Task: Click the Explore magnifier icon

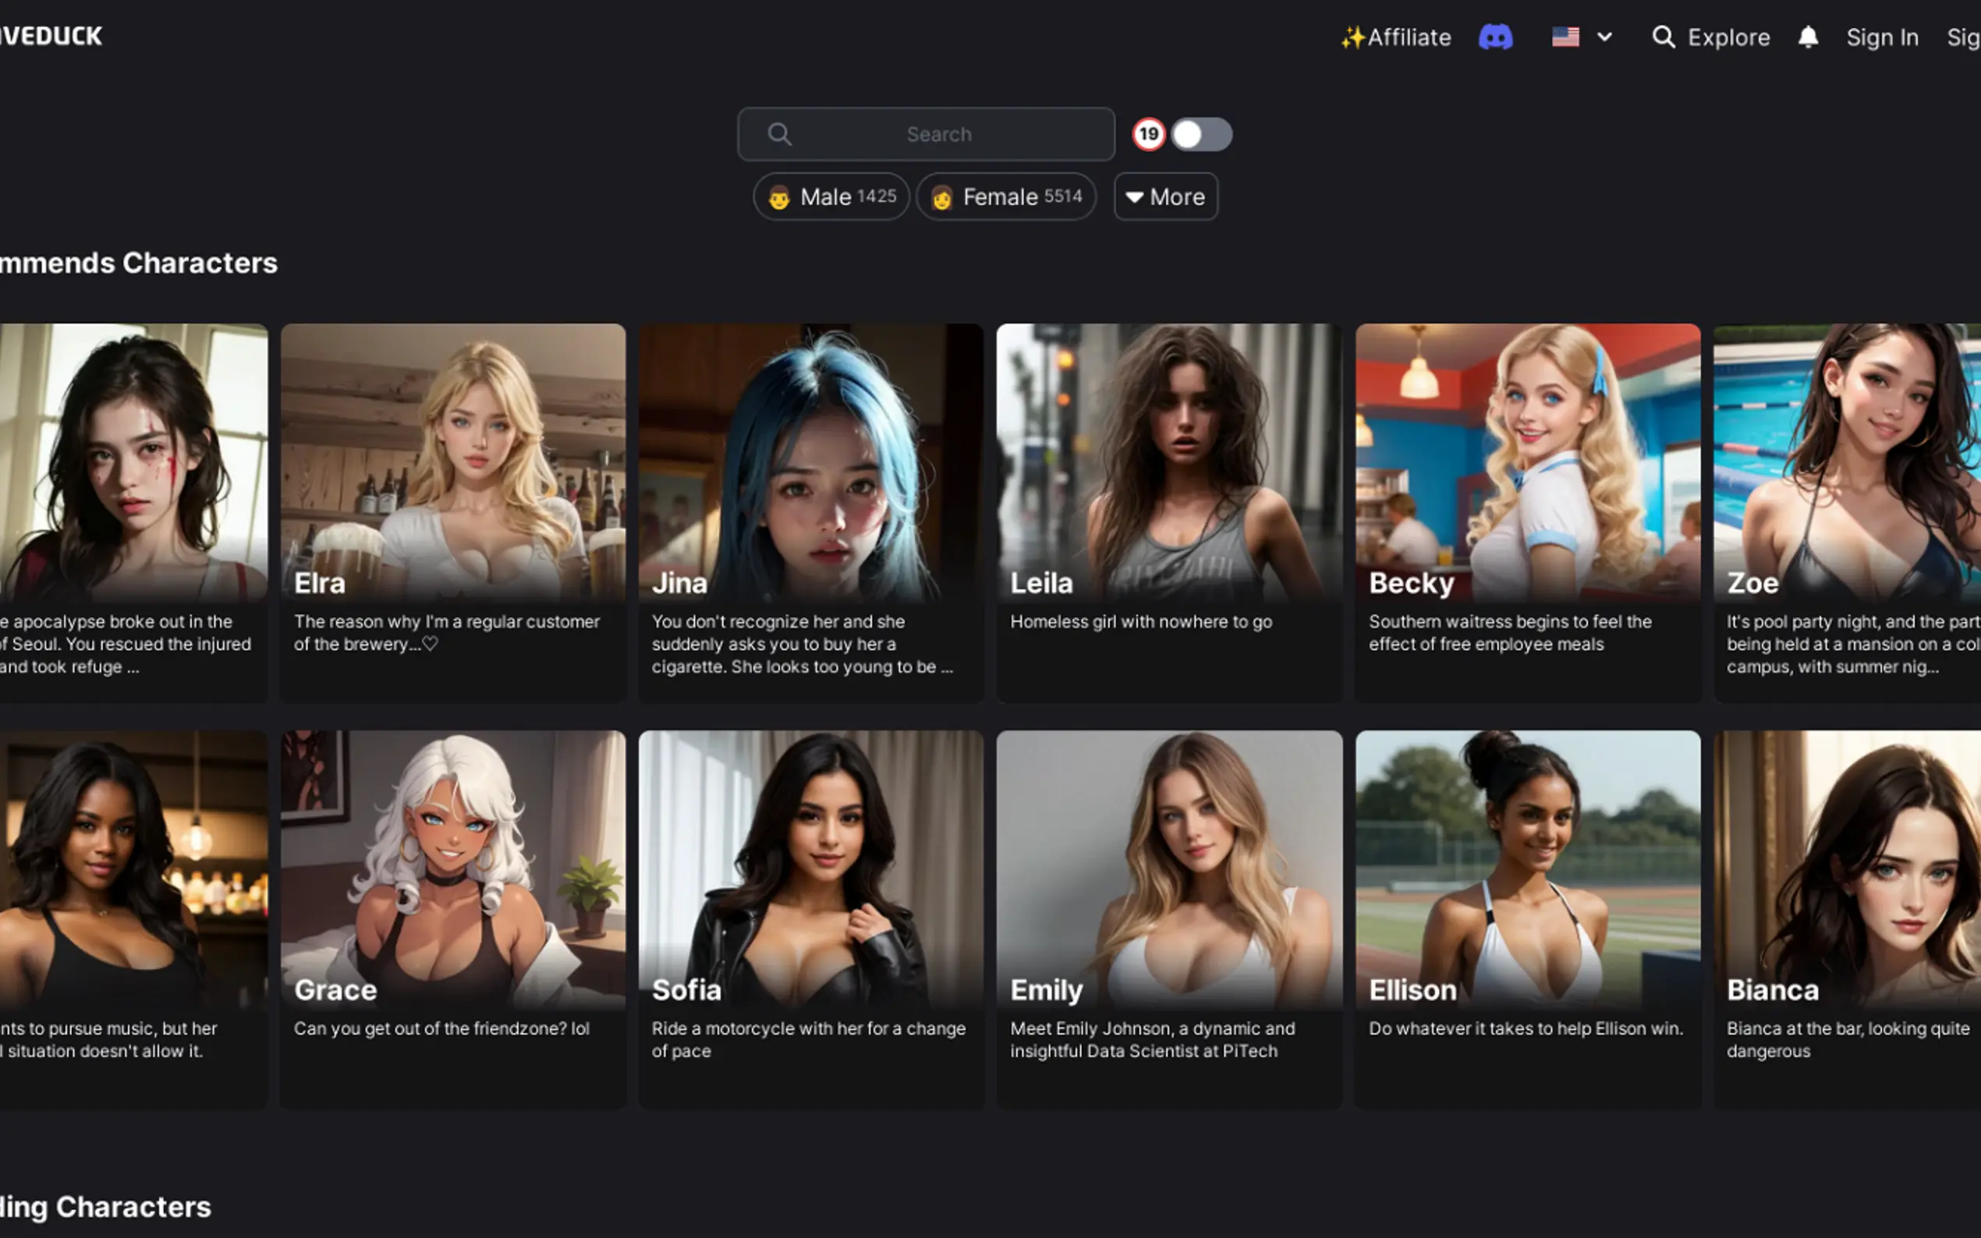Action: 1663,37
